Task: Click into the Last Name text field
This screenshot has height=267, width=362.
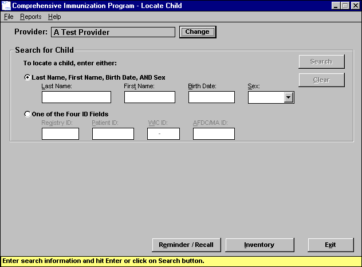Action: [x=76, y=97]
